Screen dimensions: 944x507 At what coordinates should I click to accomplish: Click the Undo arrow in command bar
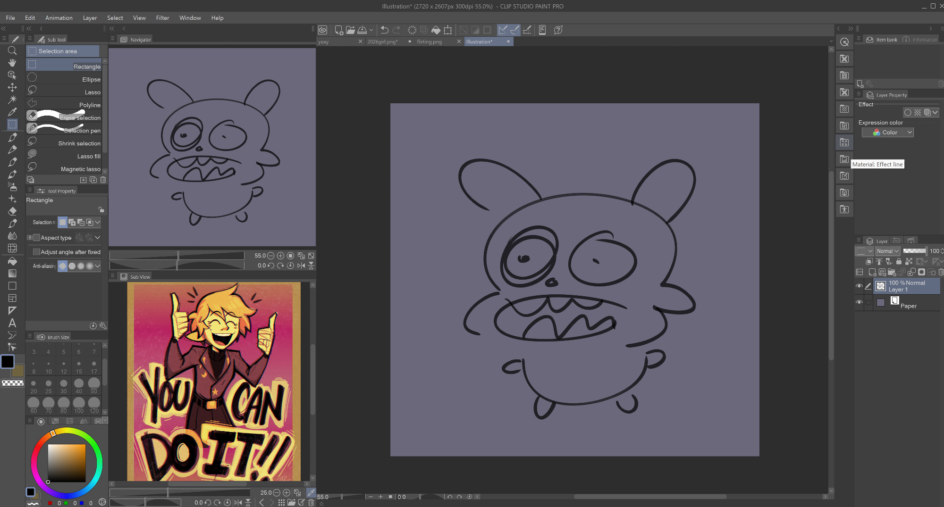click(384, 30)
